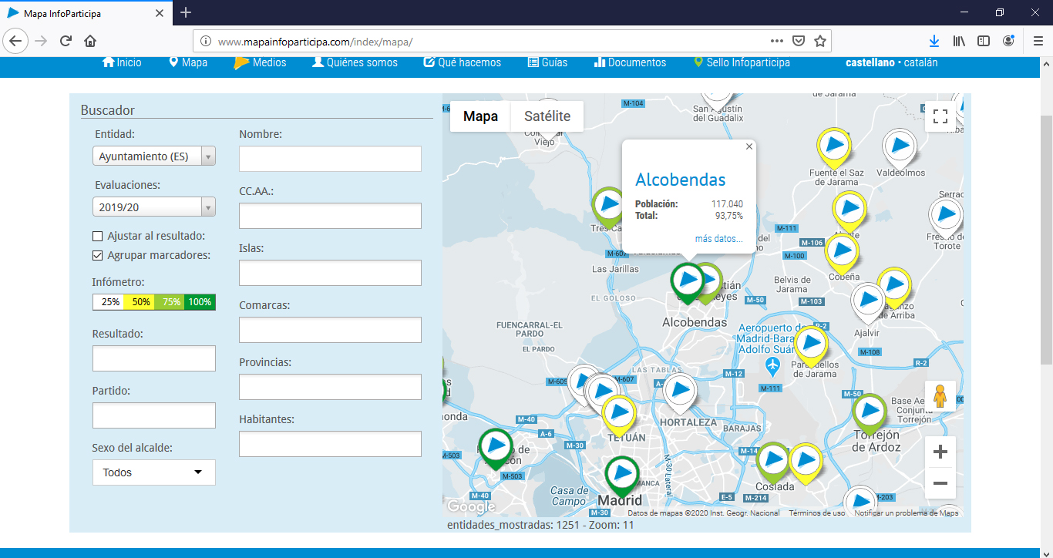Select the 25% Infómetro swatch
The width and height of the screenshot is (1053, 558).
coord(108,302)
